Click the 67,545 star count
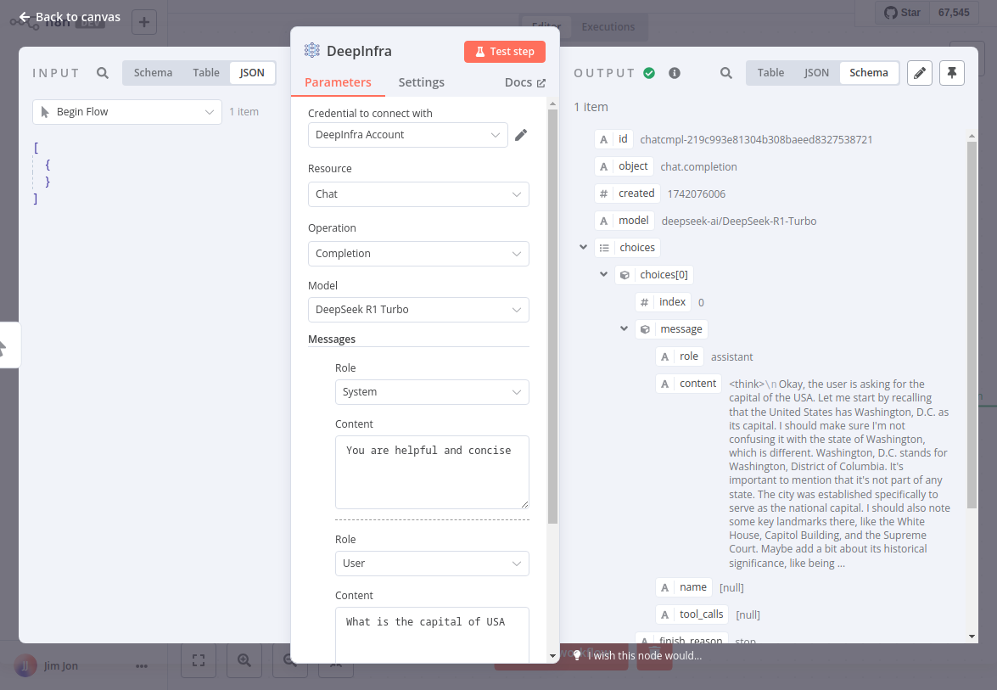The height and width of the screenshot is (690, 997). click(x=954, y=13)
